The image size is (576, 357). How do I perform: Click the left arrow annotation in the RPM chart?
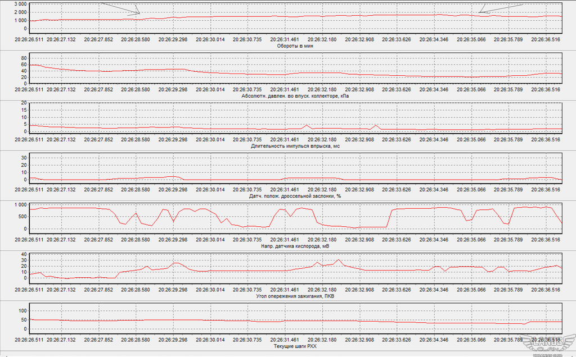(x=120, y=7)
